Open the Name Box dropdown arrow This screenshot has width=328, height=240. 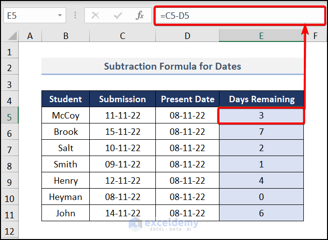click(60, 15)
